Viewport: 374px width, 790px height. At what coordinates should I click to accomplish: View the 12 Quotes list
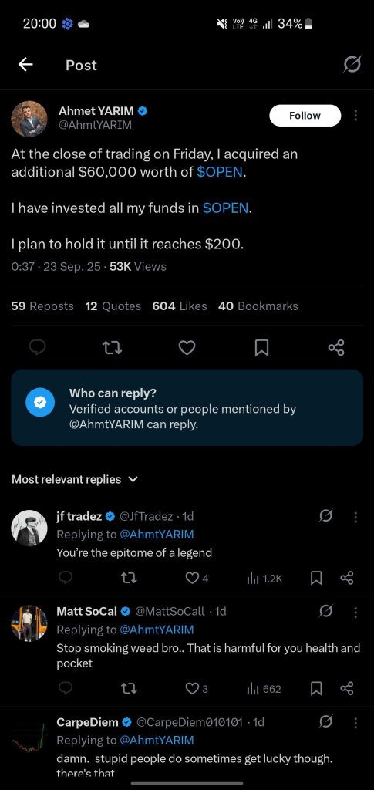113,306
